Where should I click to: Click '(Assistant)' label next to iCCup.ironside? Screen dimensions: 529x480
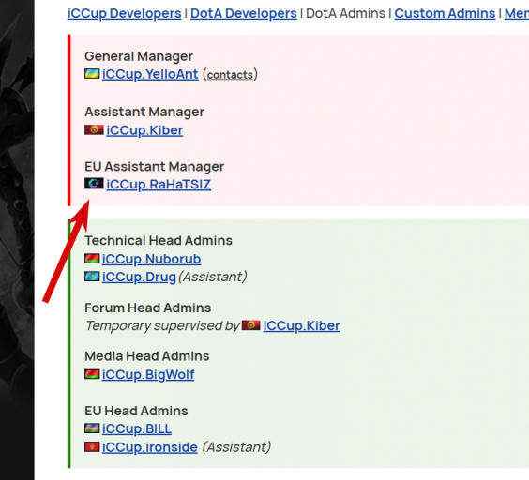236,447
